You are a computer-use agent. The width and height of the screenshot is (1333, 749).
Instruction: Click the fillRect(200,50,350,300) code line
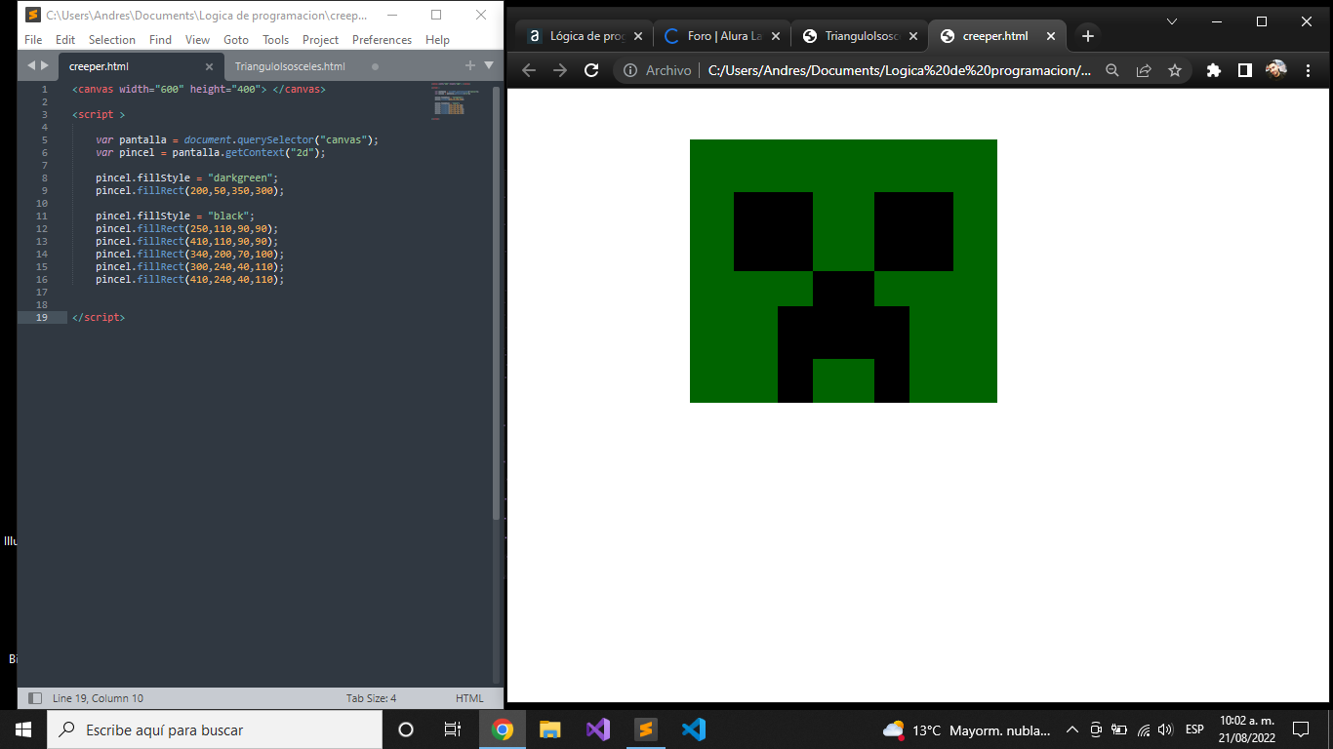tap(189, 191)
